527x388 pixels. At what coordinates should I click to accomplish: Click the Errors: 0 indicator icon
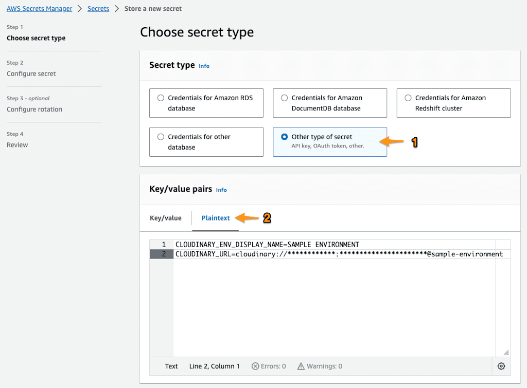[255, 366]
